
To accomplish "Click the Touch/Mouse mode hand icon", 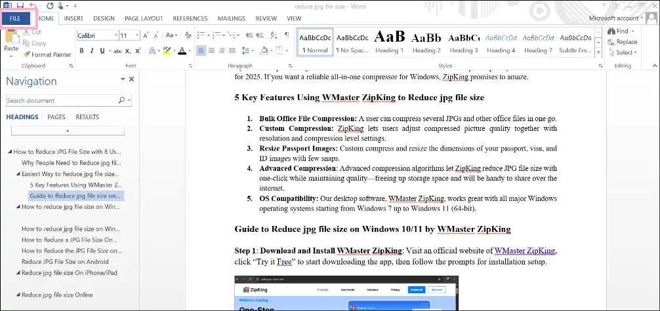I will click(x=62, y=5).
